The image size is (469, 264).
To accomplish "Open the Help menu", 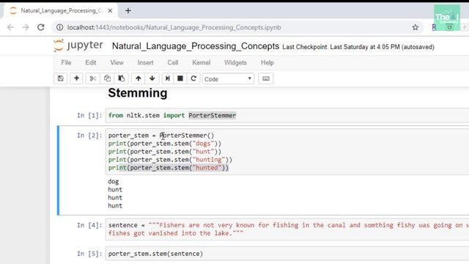I will click(267, 62).
